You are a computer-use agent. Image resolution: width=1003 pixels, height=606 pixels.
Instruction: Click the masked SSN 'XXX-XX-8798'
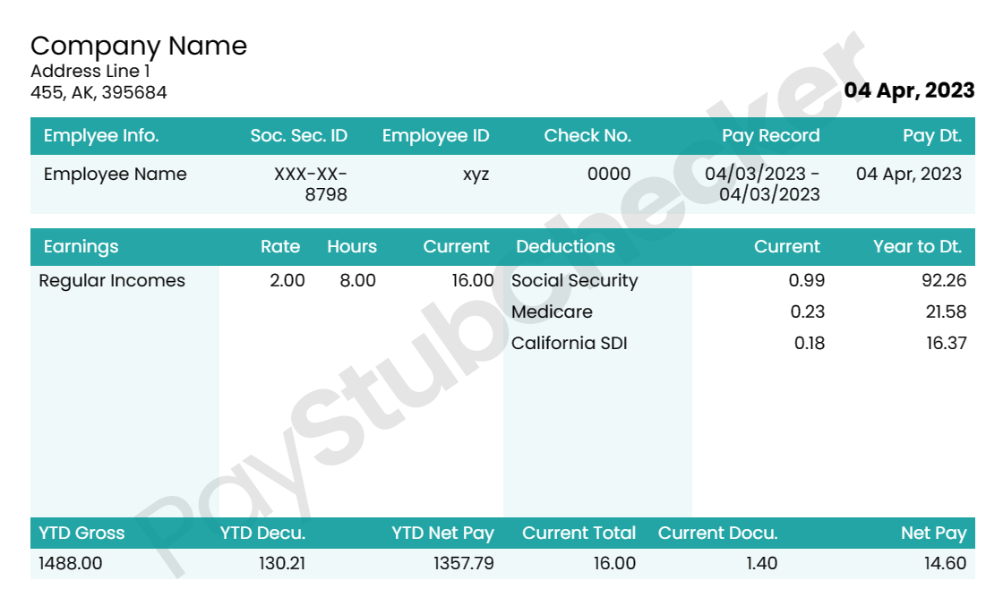click(x=311, y=184)
